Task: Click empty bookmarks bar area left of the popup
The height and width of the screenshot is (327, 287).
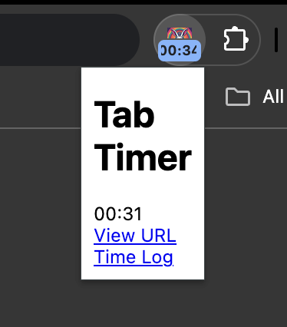Action: [41, 97]
